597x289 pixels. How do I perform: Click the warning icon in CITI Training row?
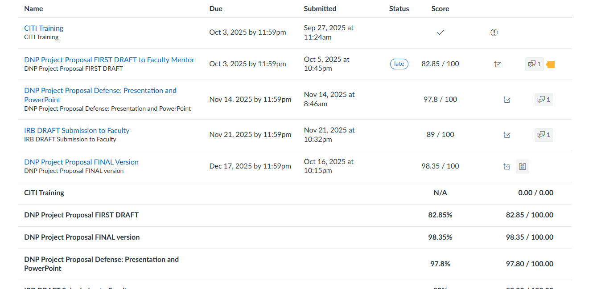(494, 32)
